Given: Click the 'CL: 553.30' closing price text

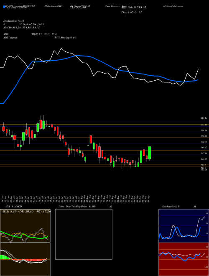Looking at the screenshot, I should pyautogui.click(x=78, y=8).
